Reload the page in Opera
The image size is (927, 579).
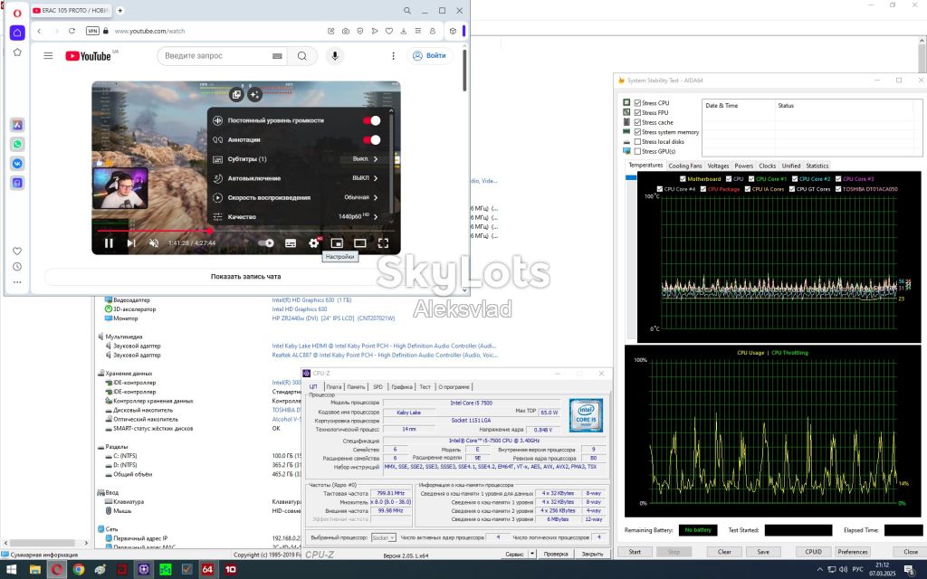click(72, 31)
